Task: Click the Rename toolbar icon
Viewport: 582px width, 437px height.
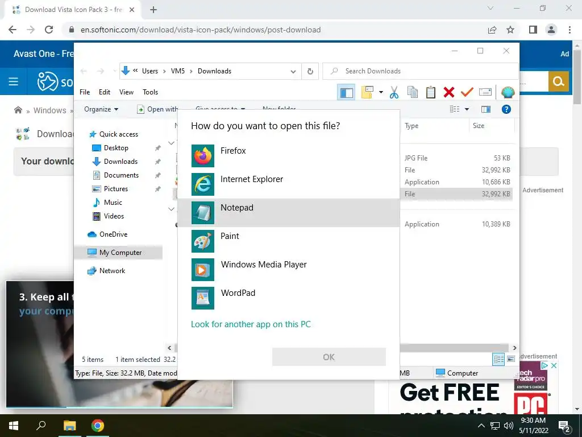Action: tap(485, 92)
